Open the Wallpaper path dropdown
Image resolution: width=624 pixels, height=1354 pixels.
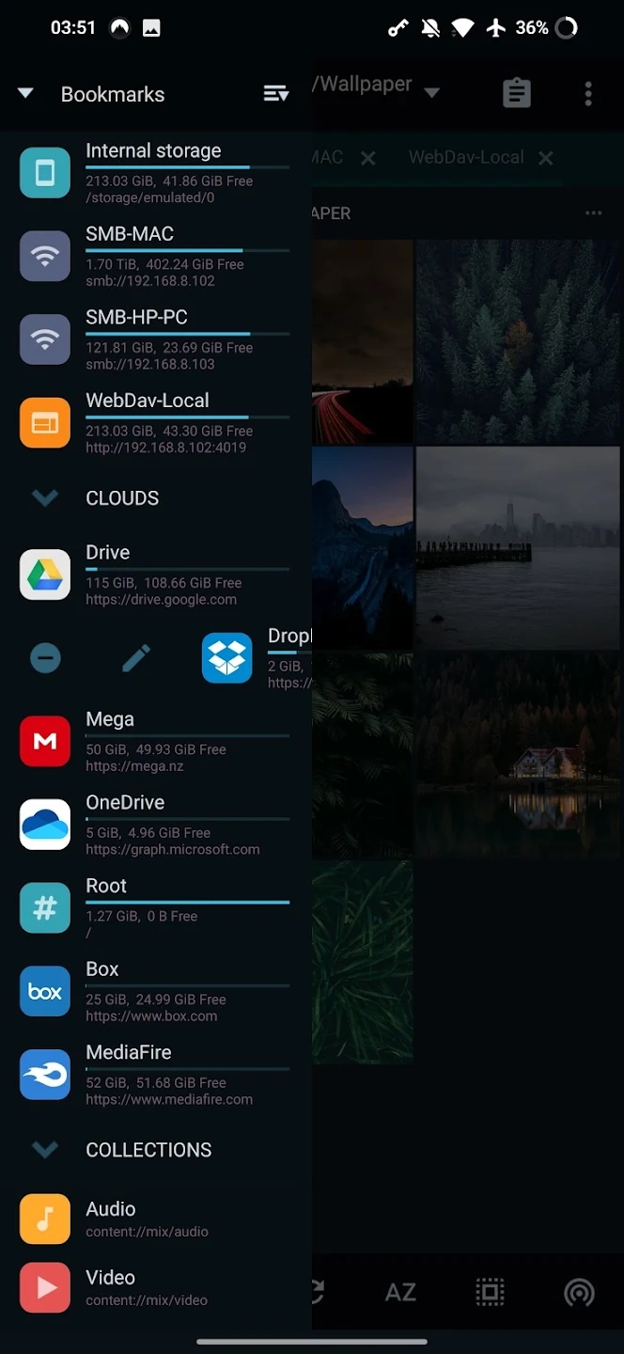point(431,92)
